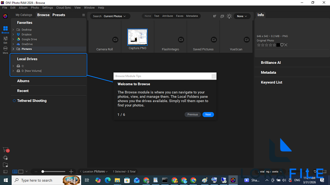Image resolution: width=330 pixels, height=185 pixels.
Task: Click the stacked photos icon in toolbar
Action: coord(222,16)
